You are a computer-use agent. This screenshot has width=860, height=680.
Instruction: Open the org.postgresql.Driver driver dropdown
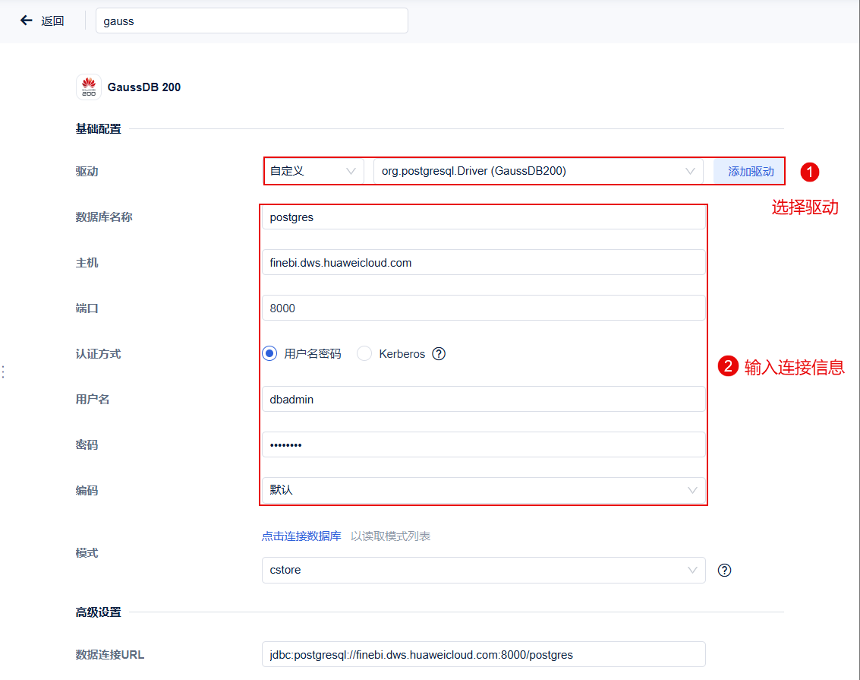tap(538, 171)
